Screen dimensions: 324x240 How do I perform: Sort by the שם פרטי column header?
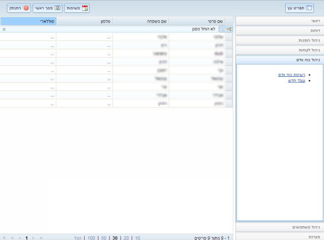[x=197, y=21]
